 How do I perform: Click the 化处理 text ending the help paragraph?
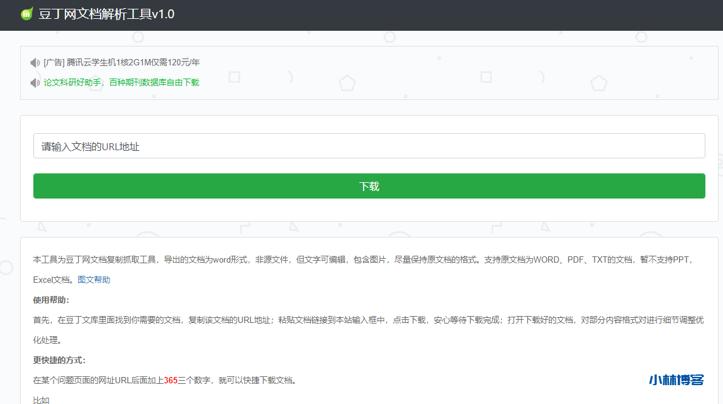point(47,341)
